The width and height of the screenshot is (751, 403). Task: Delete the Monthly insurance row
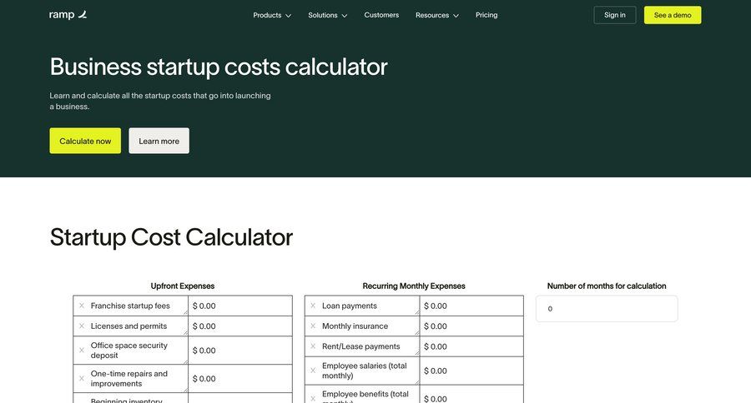(313, 326)
